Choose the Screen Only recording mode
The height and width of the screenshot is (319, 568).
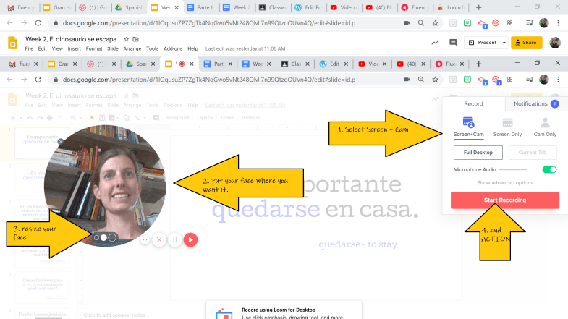[x=507, y=126]
